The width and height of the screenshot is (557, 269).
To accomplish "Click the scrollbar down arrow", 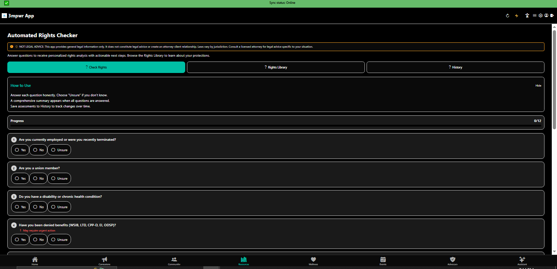I will (554, 252).
